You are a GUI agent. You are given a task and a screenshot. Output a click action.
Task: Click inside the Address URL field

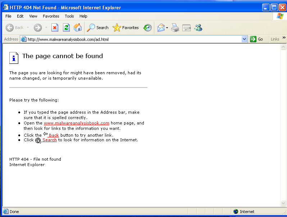pos(133,39)
